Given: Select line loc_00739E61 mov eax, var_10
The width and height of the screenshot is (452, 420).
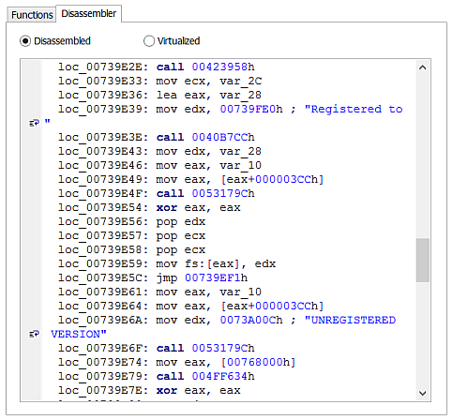Looking at the screenshot, I should (x=159, y=292).
